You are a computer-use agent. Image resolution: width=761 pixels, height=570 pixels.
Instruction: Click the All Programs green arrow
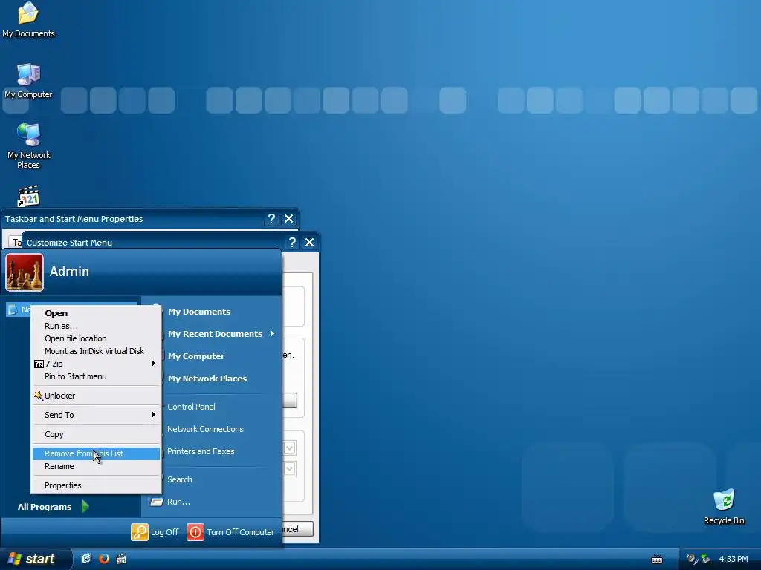click(85, 506)
